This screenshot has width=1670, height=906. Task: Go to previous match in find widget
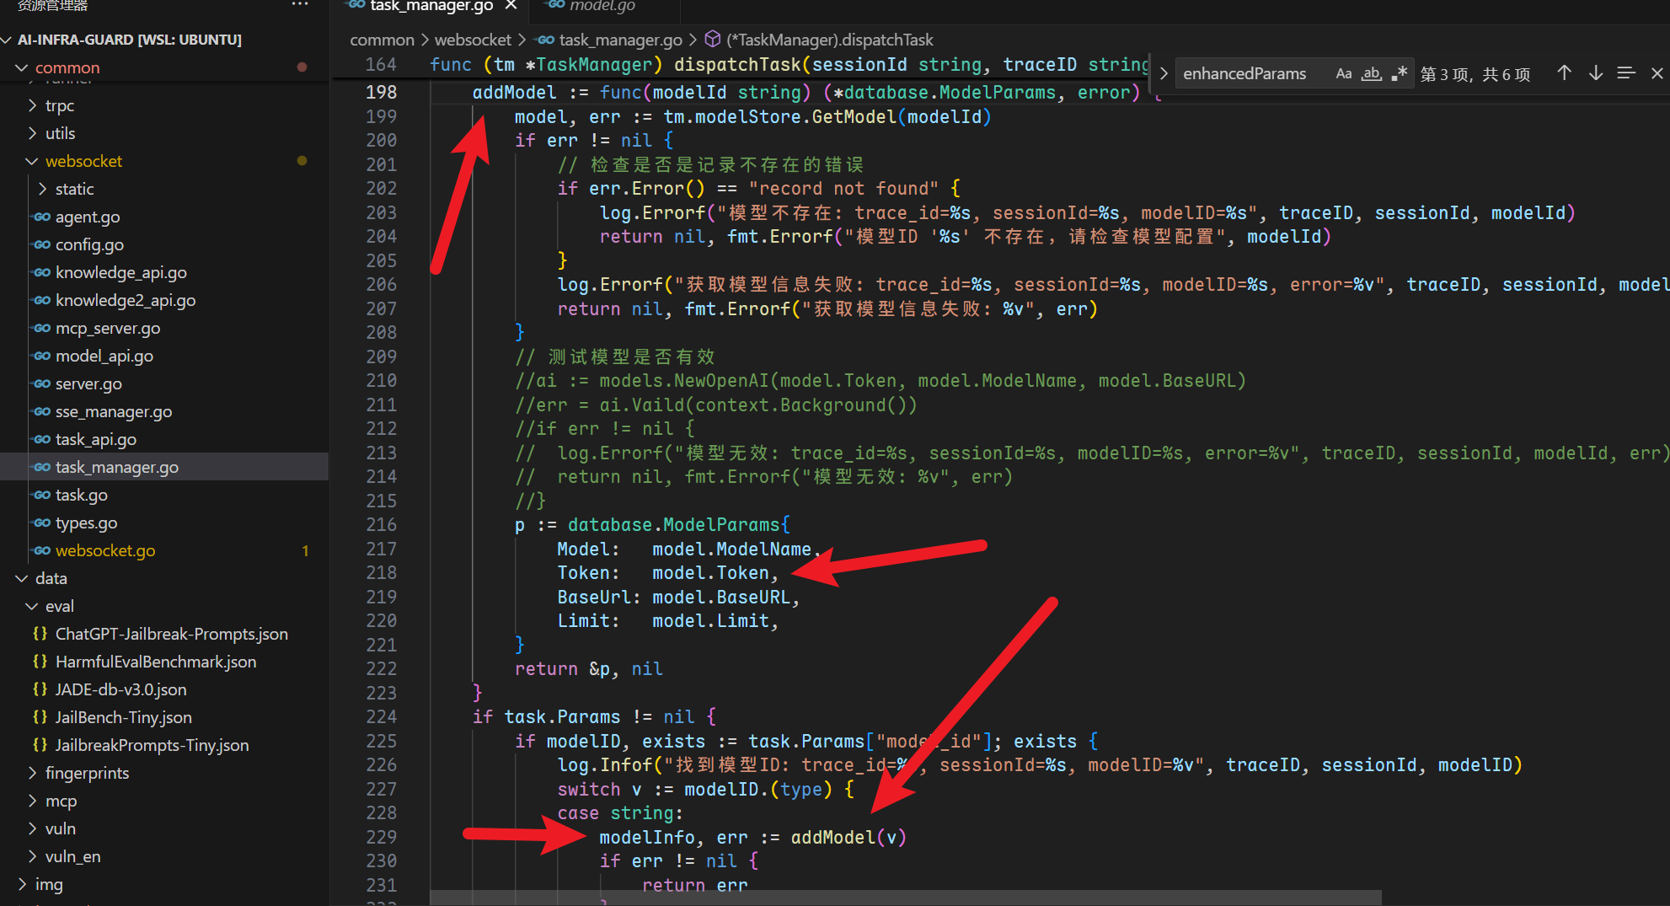coord(1564,73)
